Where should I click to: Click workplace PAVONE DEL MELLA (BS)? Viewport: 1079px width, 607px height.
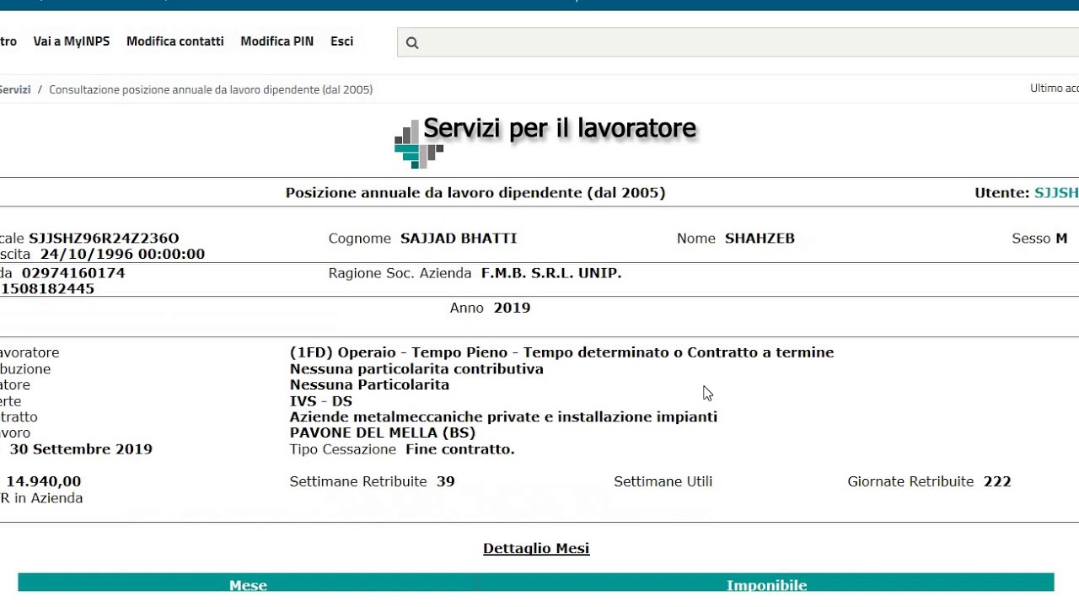(x=383, y=432)
